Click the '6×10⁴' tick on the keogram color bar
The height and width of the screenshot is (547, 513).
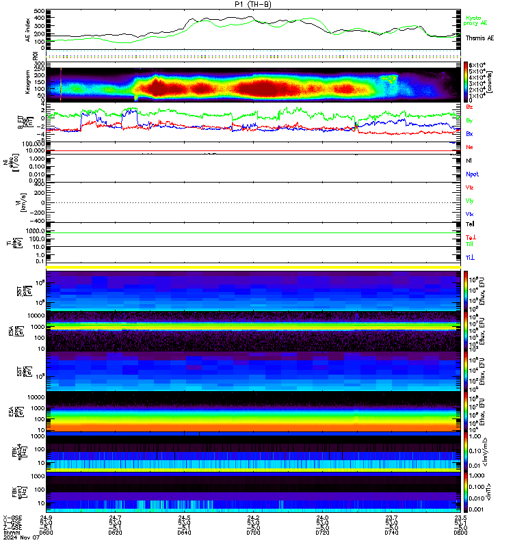pyautogui.click(x=477, y=65)
